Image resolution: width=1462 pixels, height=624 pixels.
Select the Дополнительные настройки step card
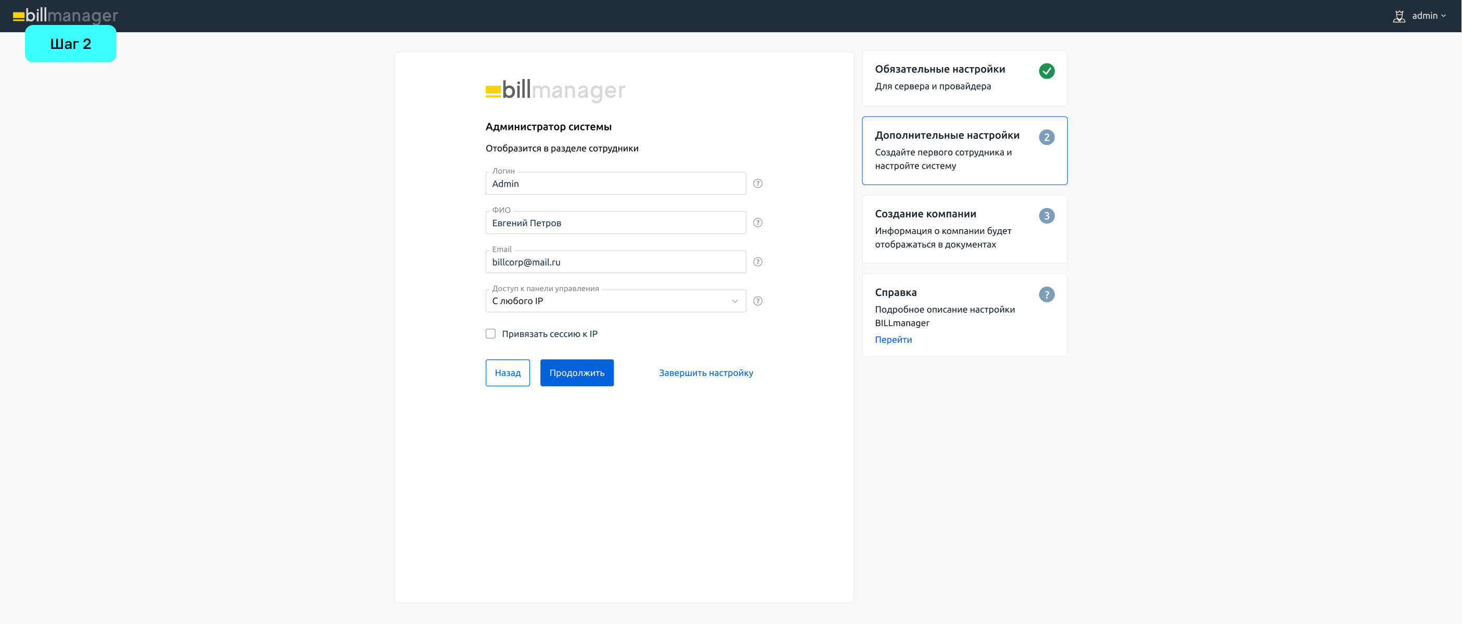pyautogui.click(x=964, y=151)
